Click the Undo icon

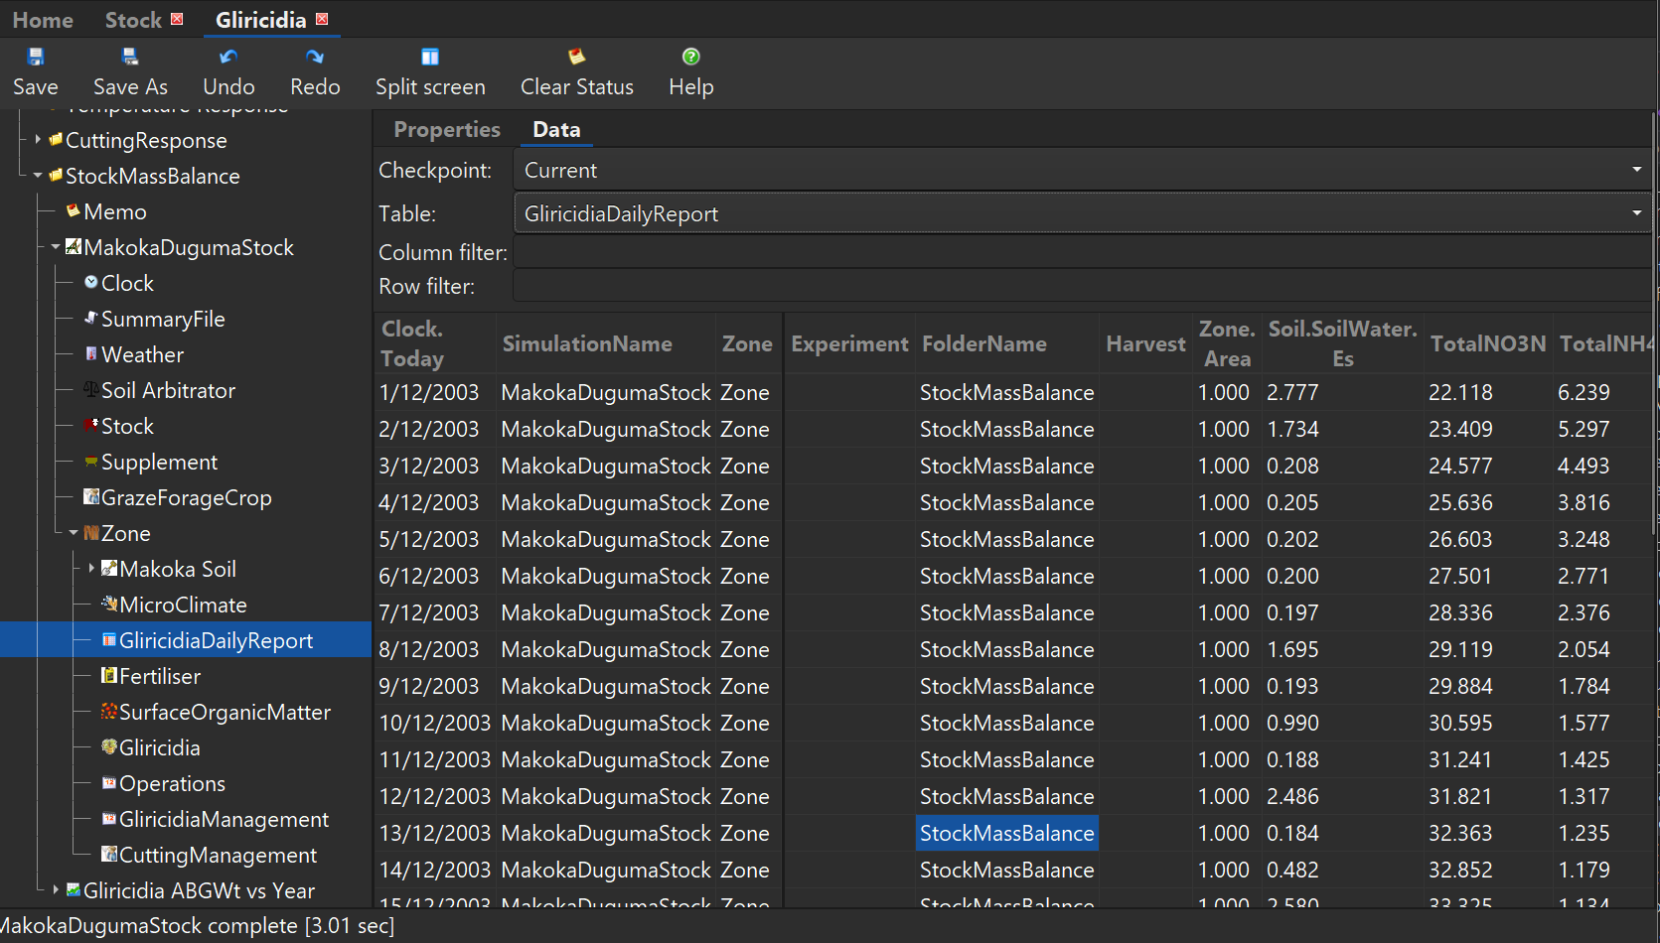click(x=227, y=57)
